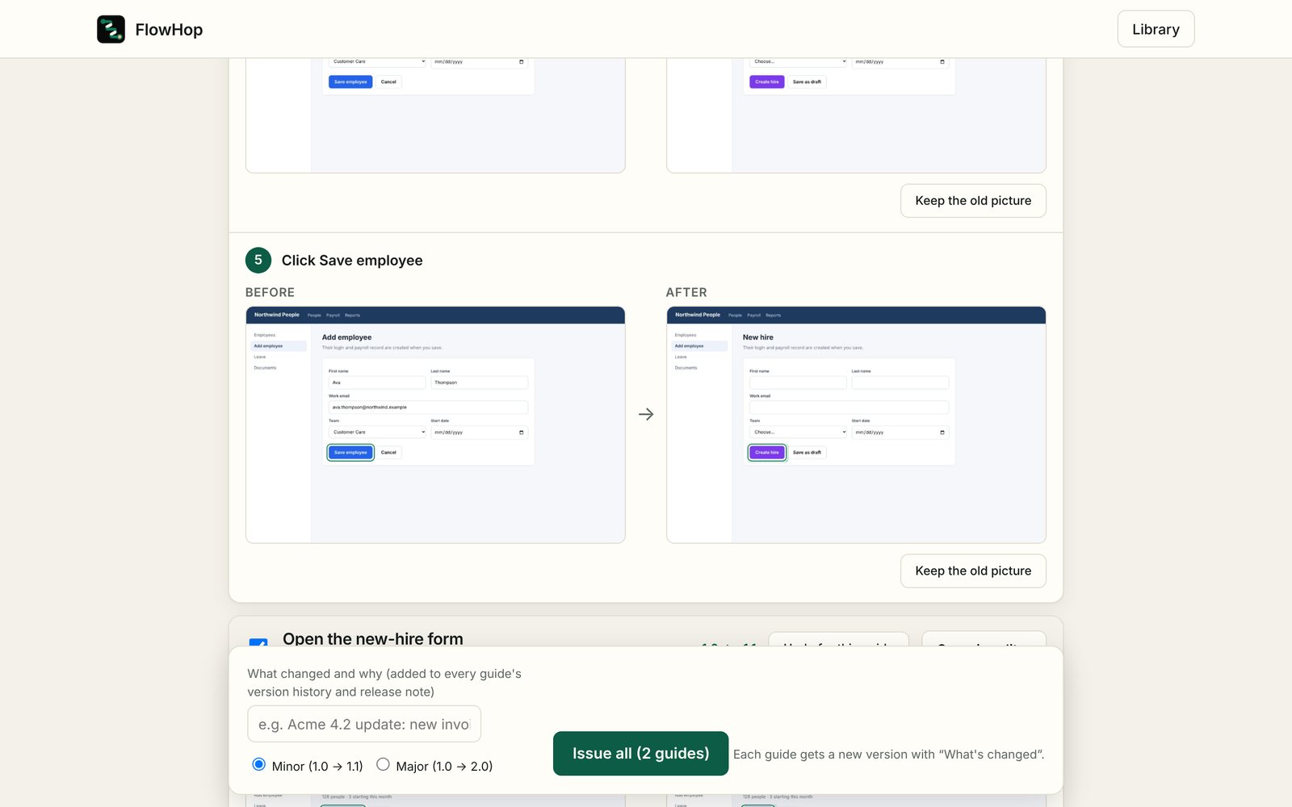This screenshot has width=1292, height=807.
Task: Open the Library page
Action: (1156, 29)
